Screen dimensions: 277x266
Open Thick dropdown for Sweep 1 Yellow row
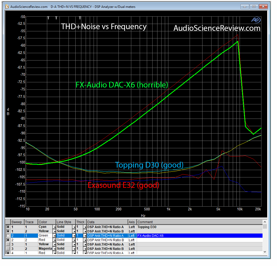click(x=85, y=231)
